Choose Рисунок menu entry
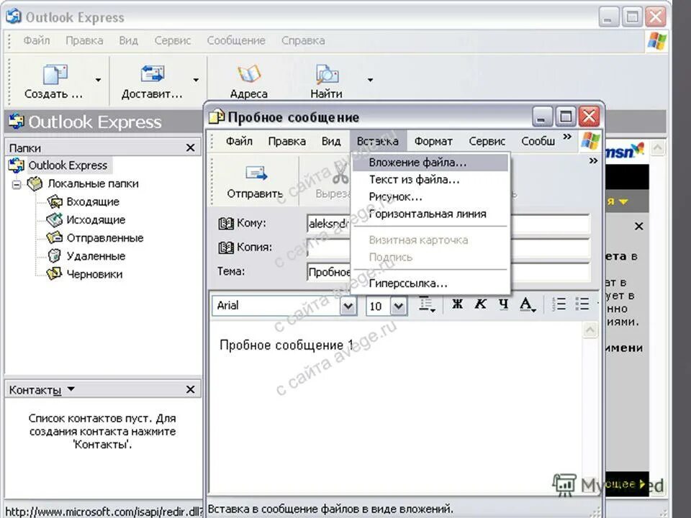 [x=430, y=197]
